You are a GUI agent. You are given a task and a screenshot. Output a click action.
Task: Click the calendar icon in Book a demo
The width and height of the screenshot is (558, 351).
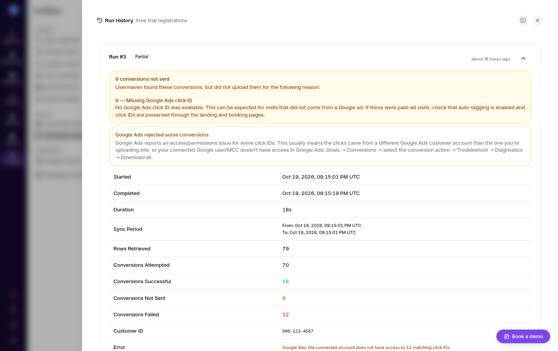click(506, 337)
